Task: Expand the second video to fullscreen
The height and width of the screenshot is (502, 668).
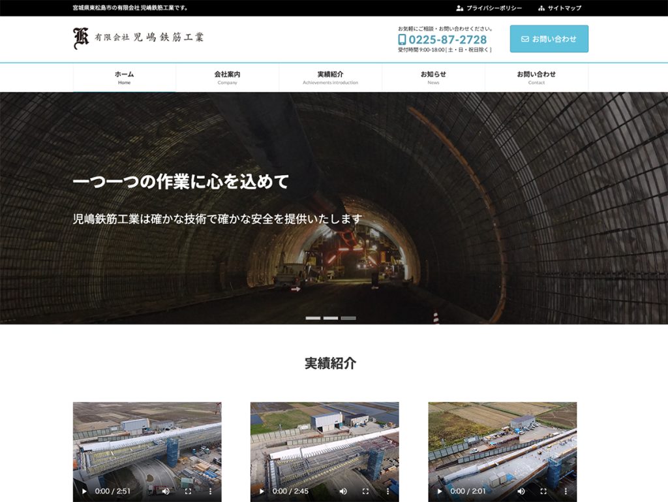Action: tap(365, 491)
